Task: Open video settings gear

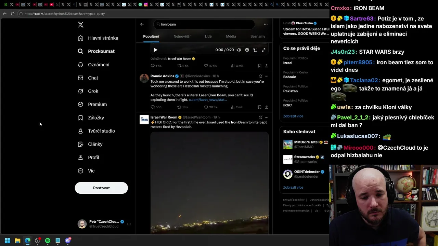Action: pyautogui.click(x=247, y=50)
